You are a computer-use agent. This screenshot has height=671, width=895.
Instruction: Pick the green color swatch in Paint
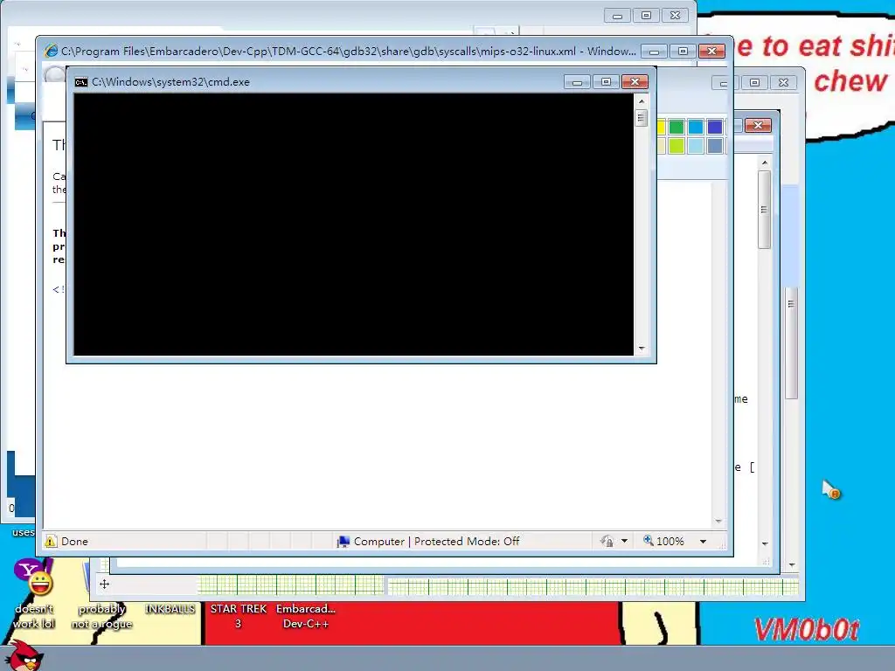coord(676,127)
